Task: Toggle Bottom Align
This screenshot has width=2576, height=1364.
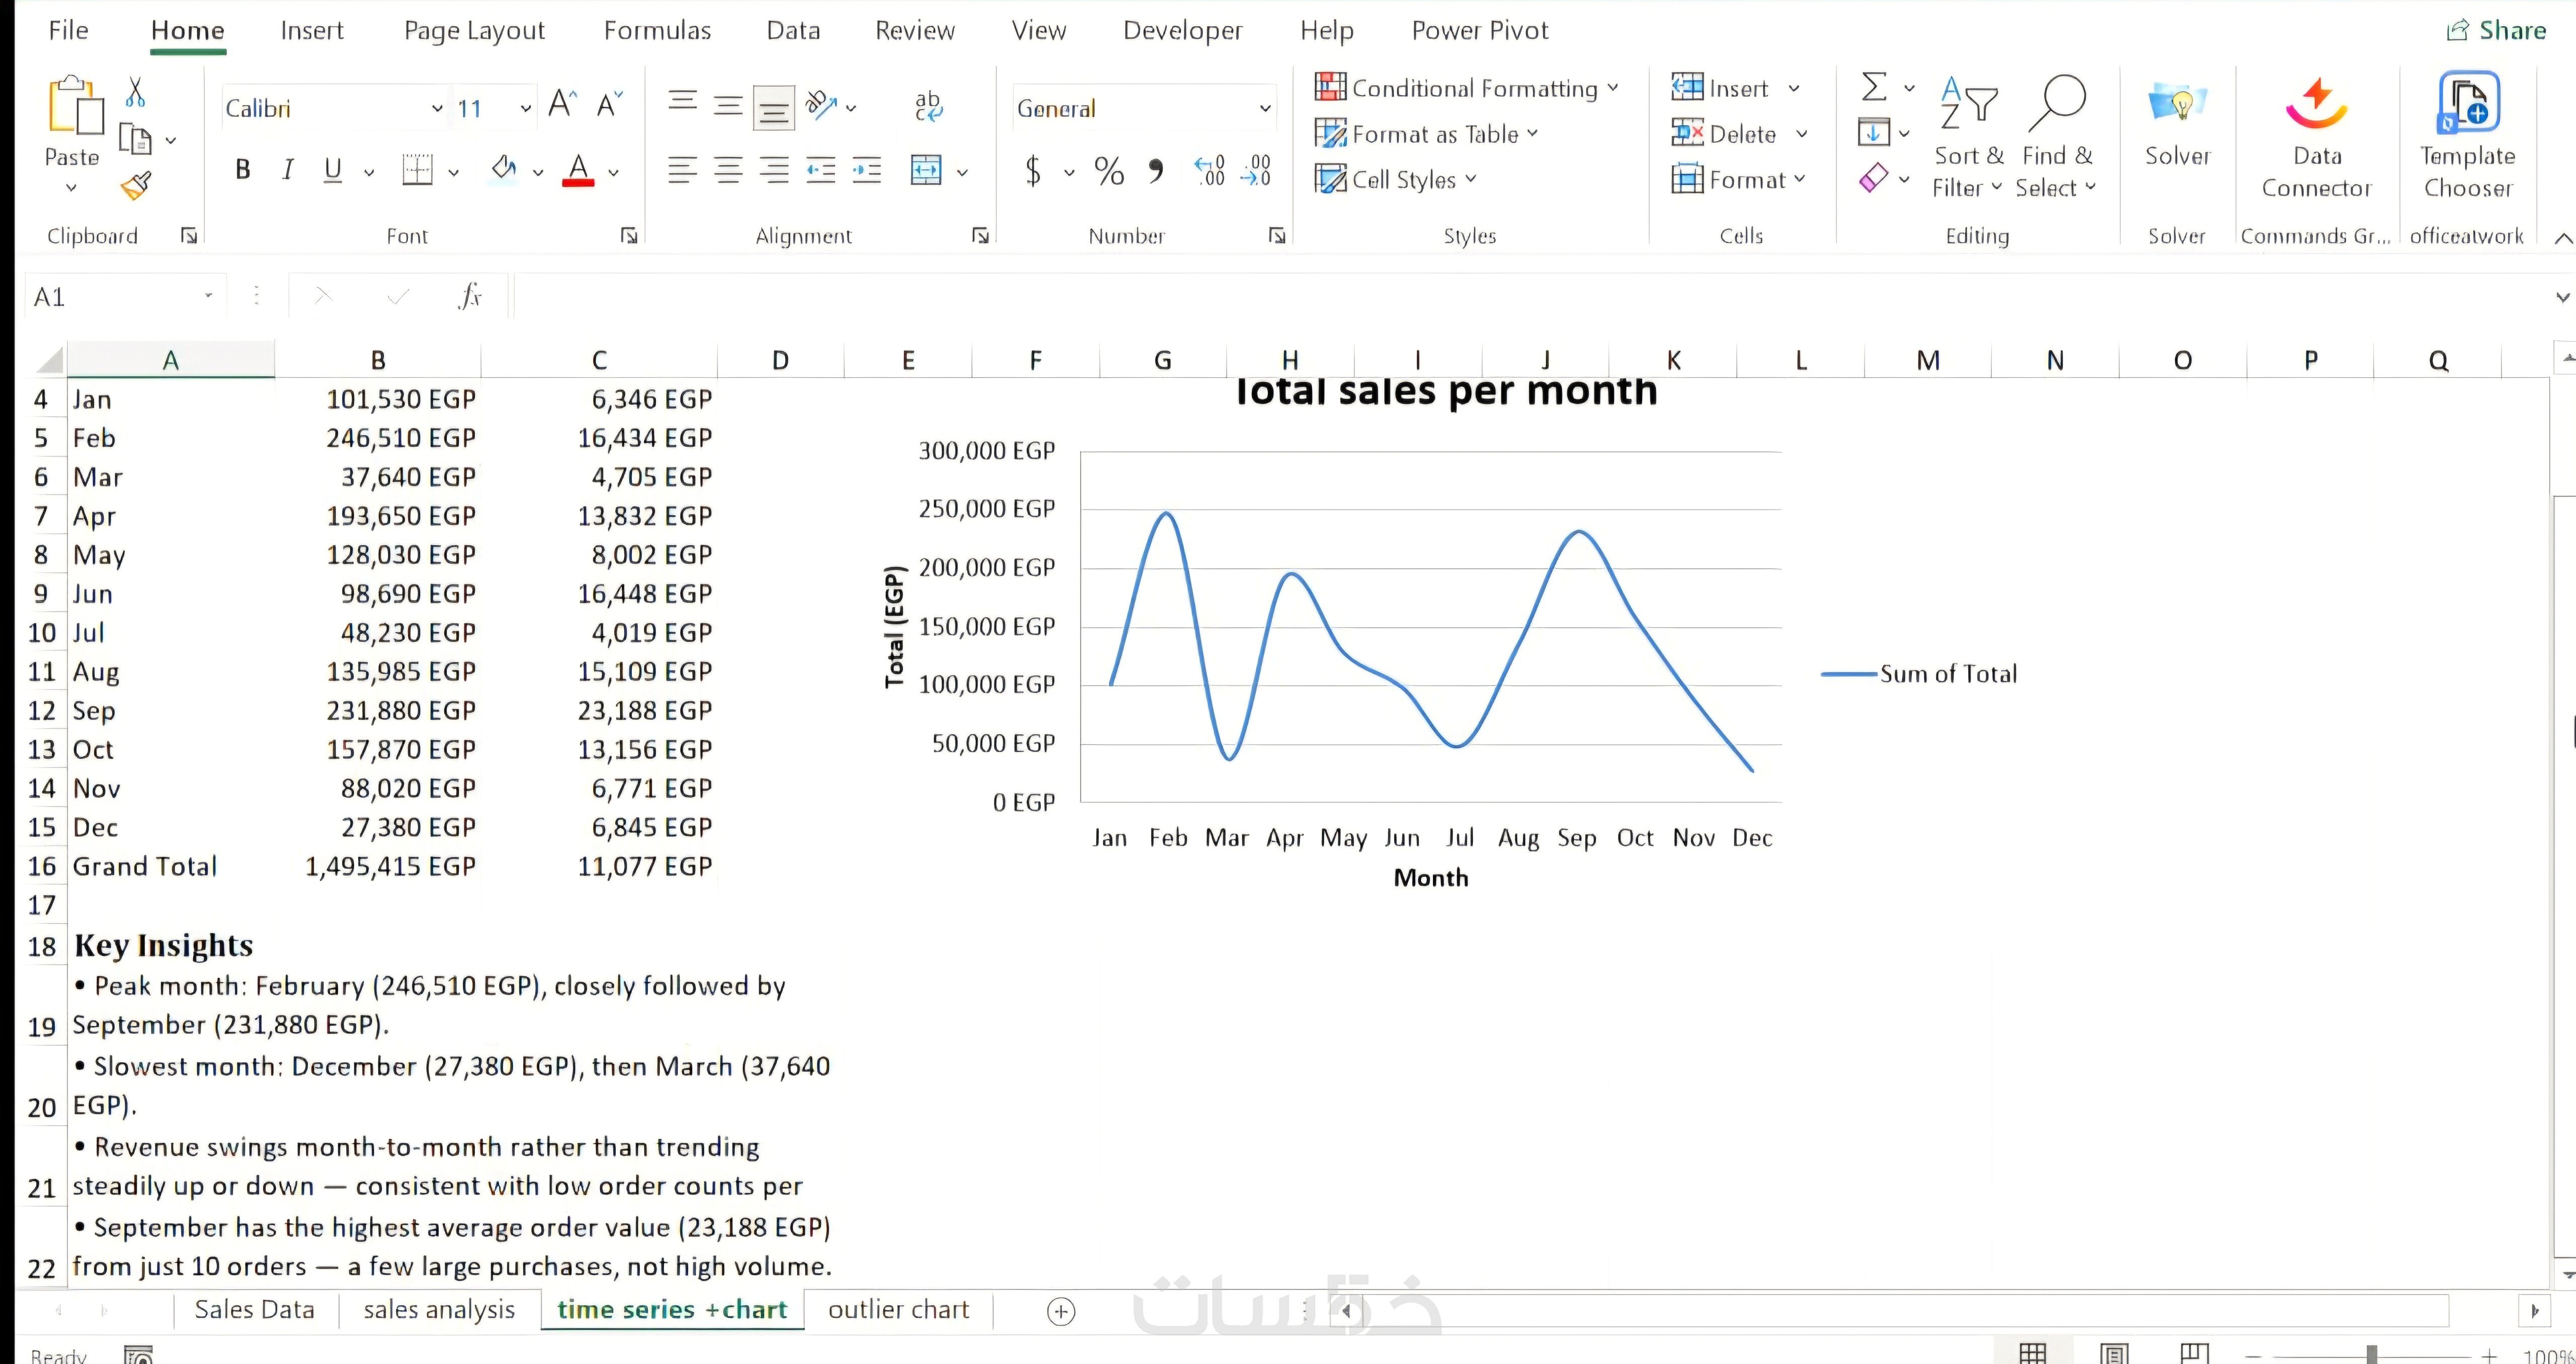Action: (x=774, y=107)
